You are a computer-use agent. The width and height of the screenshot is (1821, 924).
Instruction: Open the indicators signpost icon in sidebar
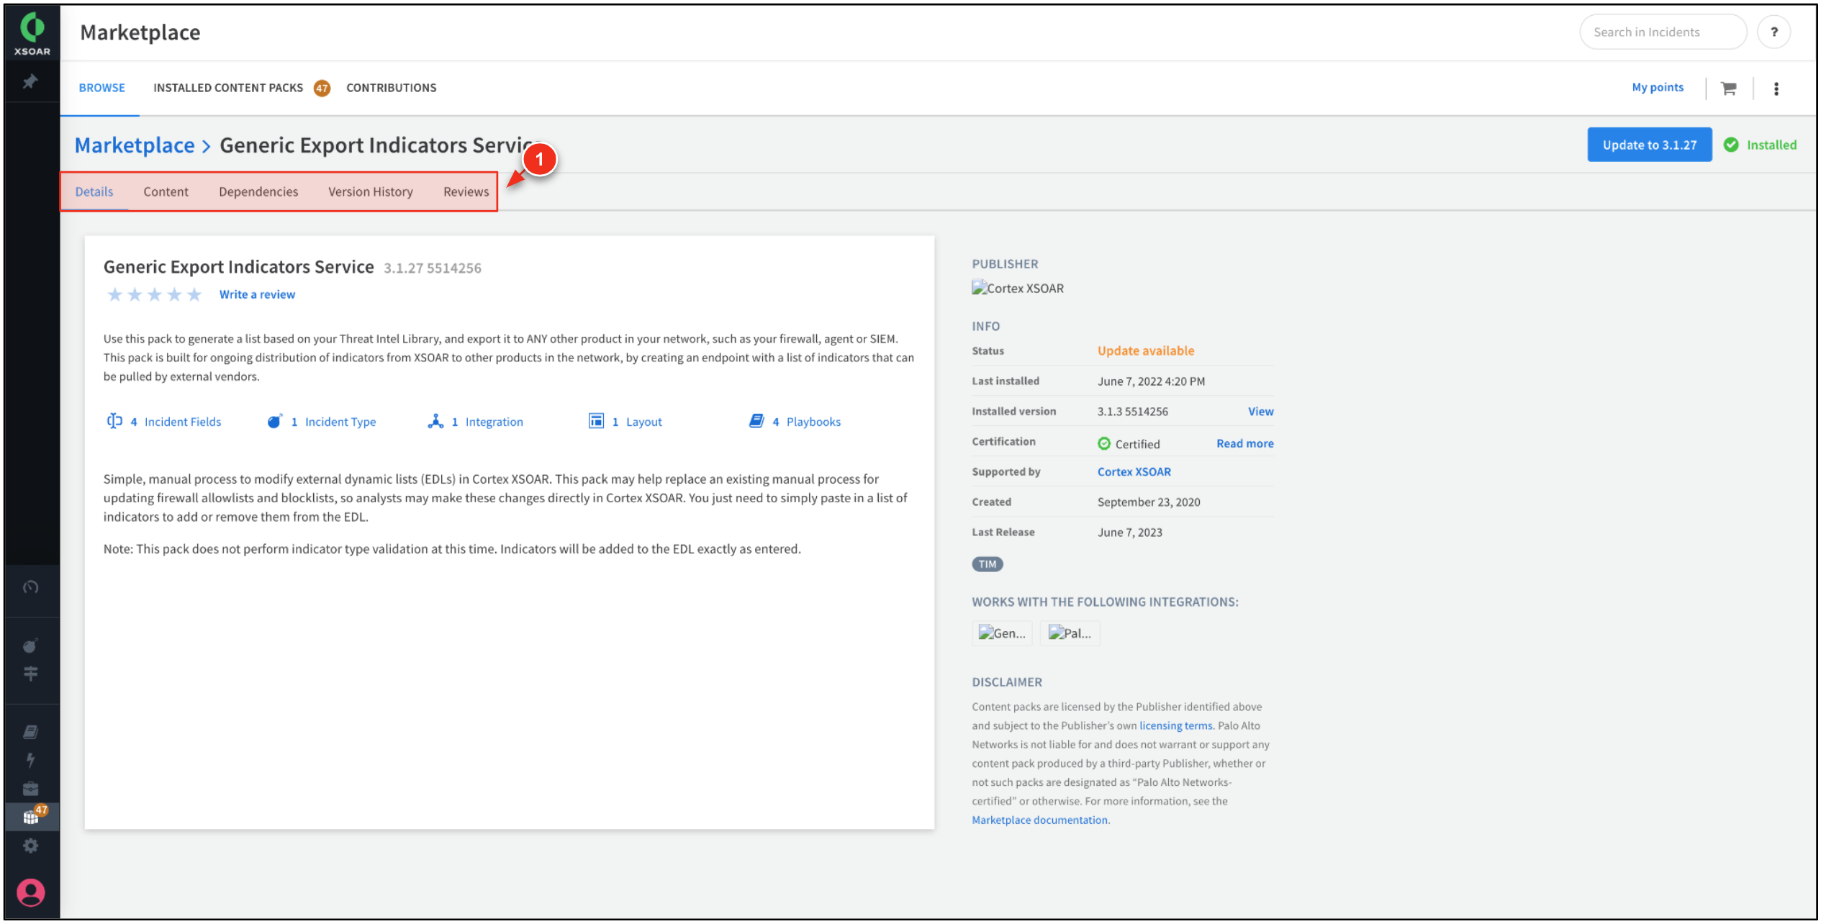tap(30, 674)
